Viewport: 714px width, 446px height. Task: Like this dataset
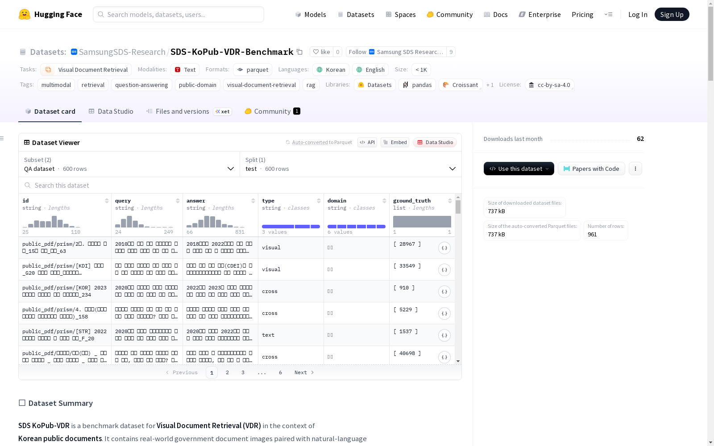pos(321,52)
